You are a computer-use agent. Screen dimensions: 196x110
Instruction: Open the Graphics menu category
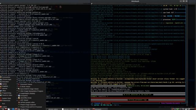(5, 86)
